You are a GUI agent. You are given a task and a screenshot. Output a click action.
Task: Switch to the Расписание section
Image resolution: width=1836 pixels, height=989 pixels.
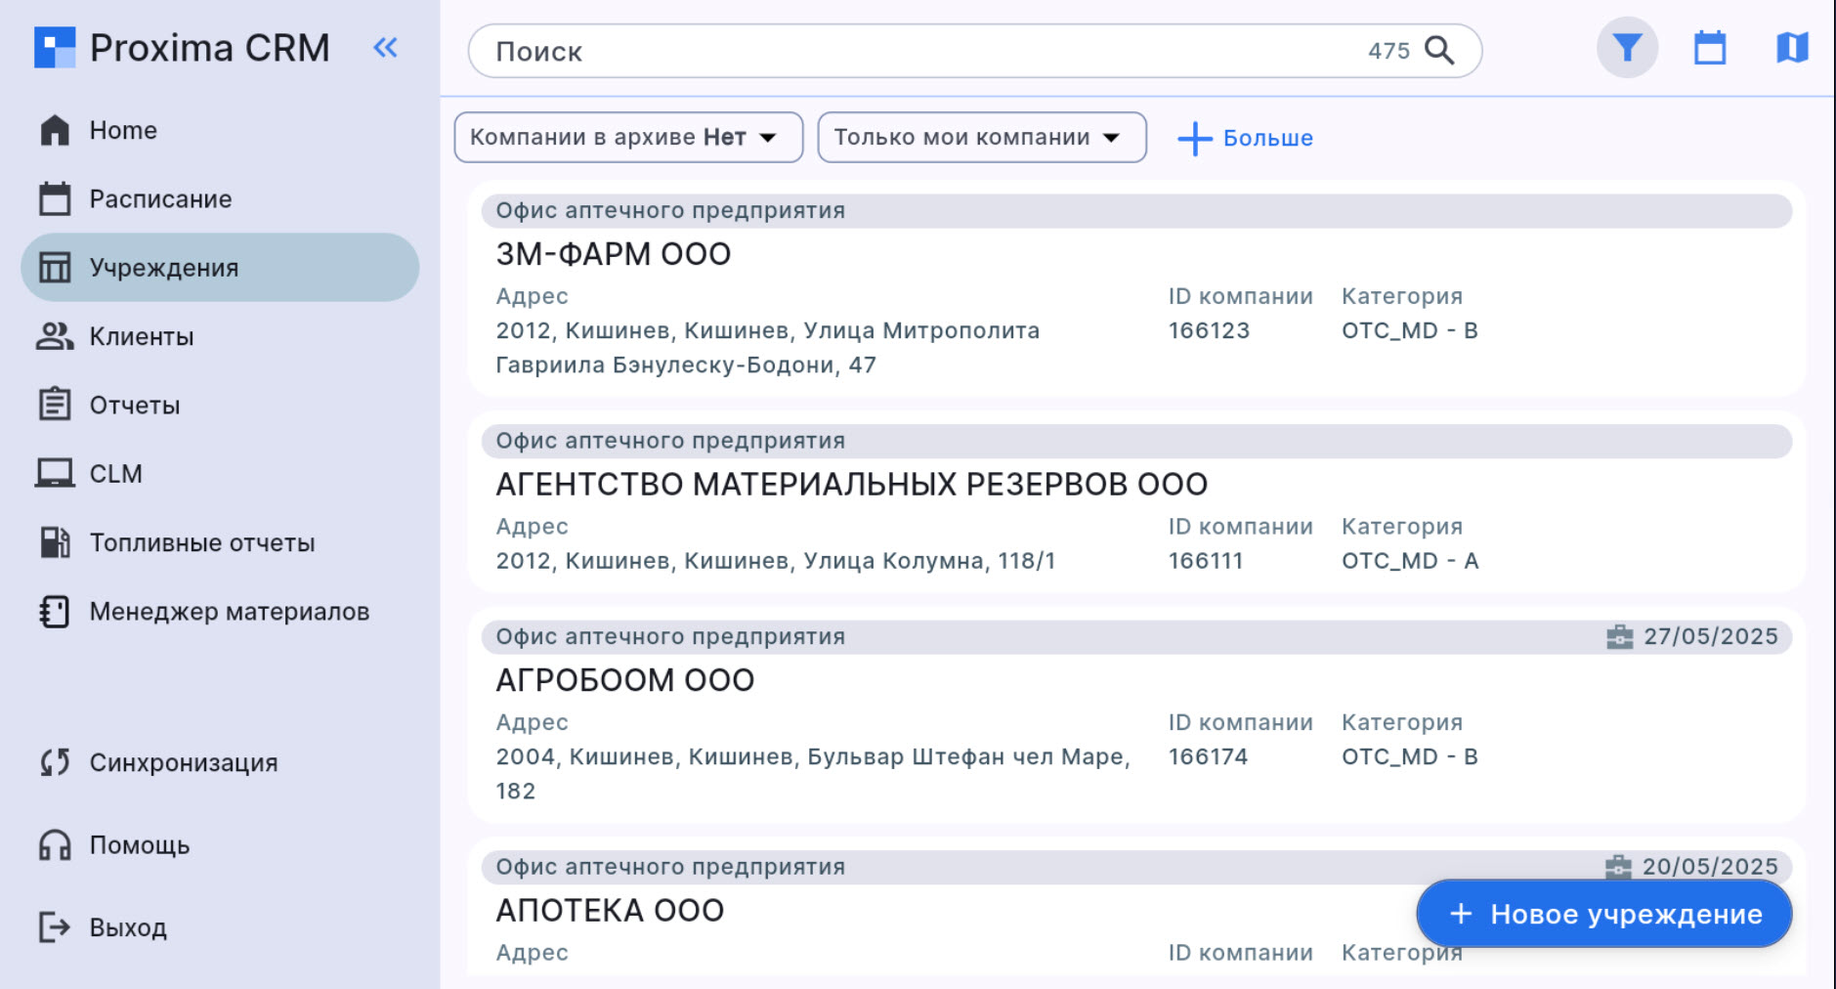[x=161, y=198]
